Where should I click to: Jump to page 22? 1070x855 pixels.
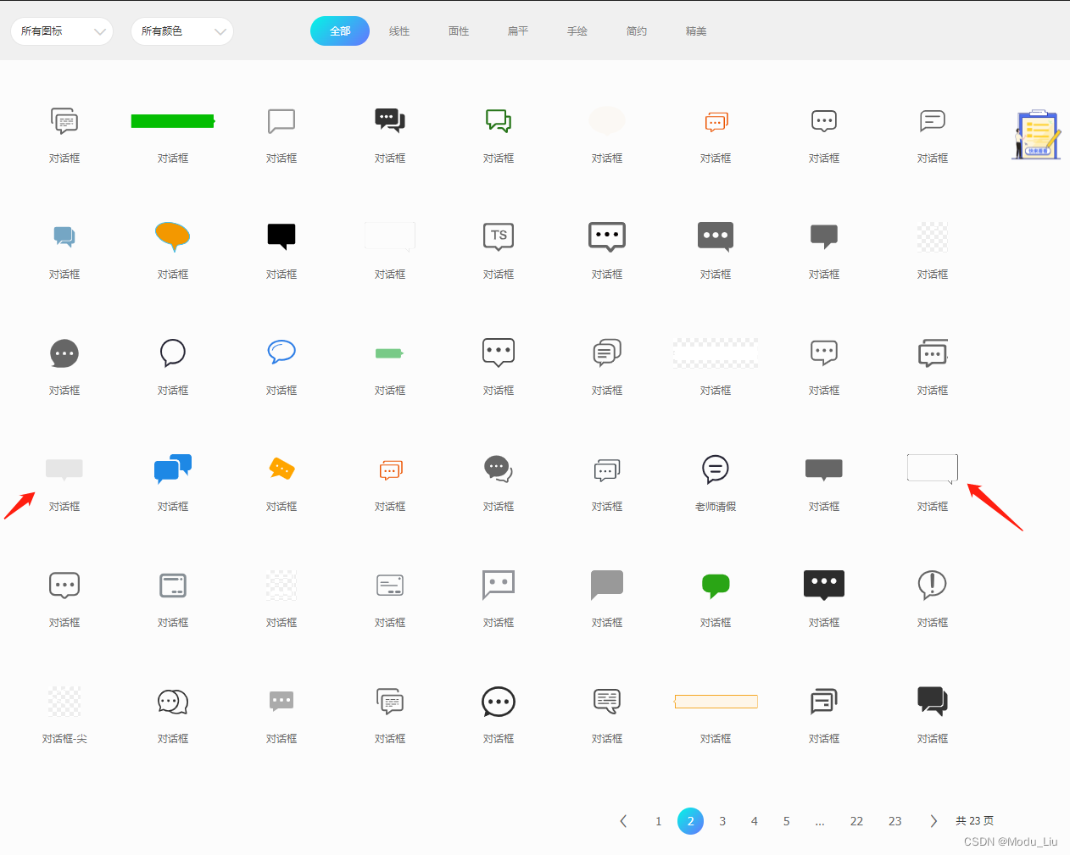click(856, 821)
